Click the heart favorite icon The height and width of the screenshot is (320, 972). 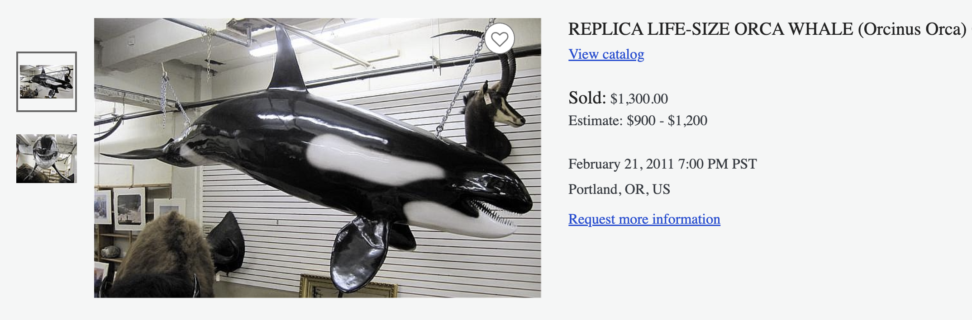[500, 39]
